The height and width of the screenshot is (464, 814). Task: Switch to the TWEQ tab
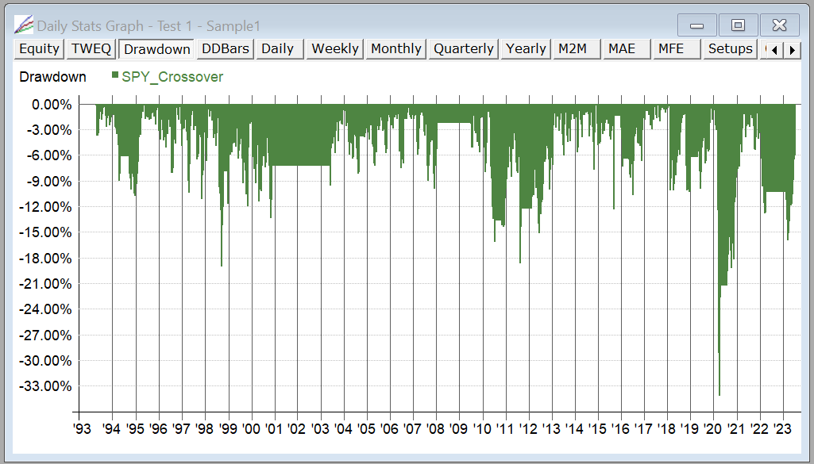pyautogui.click(x=91, y=49)
